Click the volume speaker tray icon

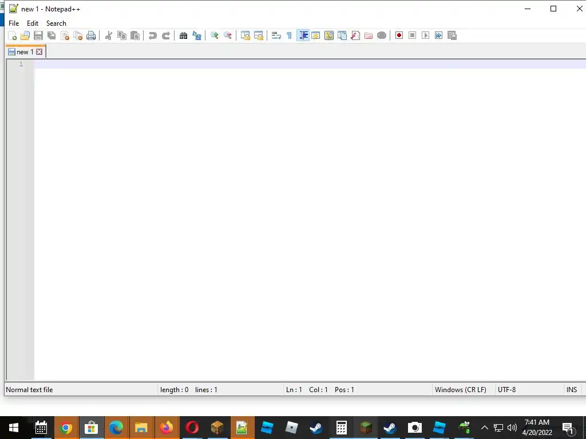512,428
